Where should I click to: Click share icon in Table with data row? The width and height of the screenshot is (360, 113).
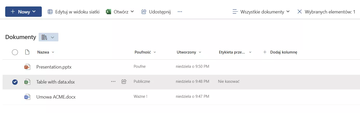(124, 82)
